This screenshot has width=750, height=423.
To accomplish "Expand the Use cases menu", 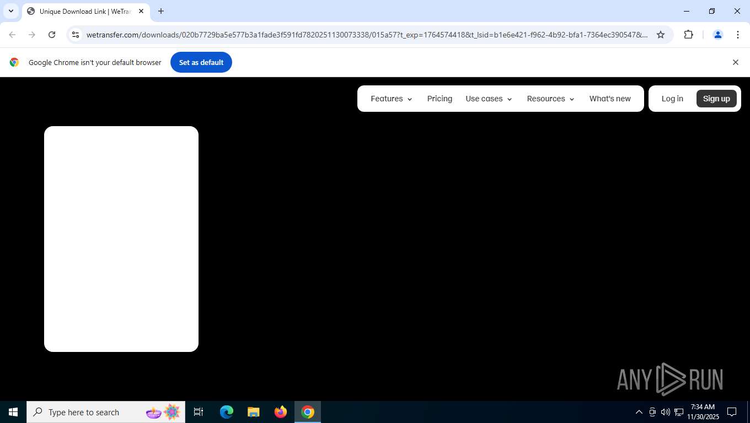I will pyautogui.click(x=489, y=99).
